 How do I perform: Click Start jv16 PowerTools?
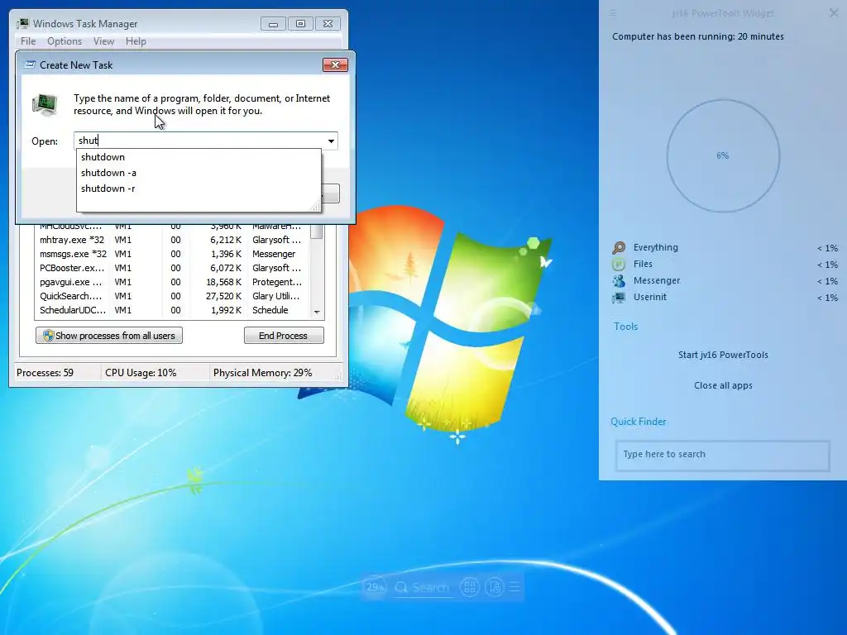tap(723, 355)
